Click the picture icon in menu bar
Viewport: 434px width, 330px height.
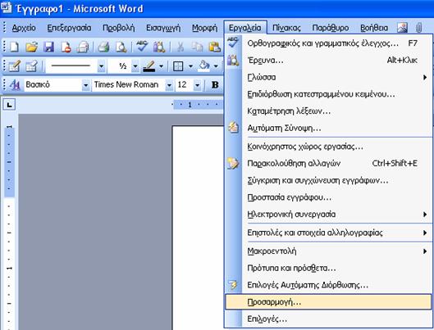click(x=402, y=28)
